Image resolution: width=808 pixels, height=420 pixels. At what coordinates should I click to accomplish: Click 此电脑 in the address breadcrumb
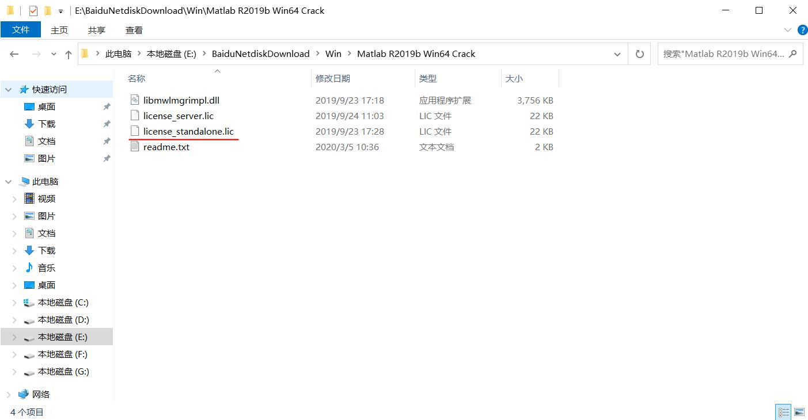coord(118,54)
